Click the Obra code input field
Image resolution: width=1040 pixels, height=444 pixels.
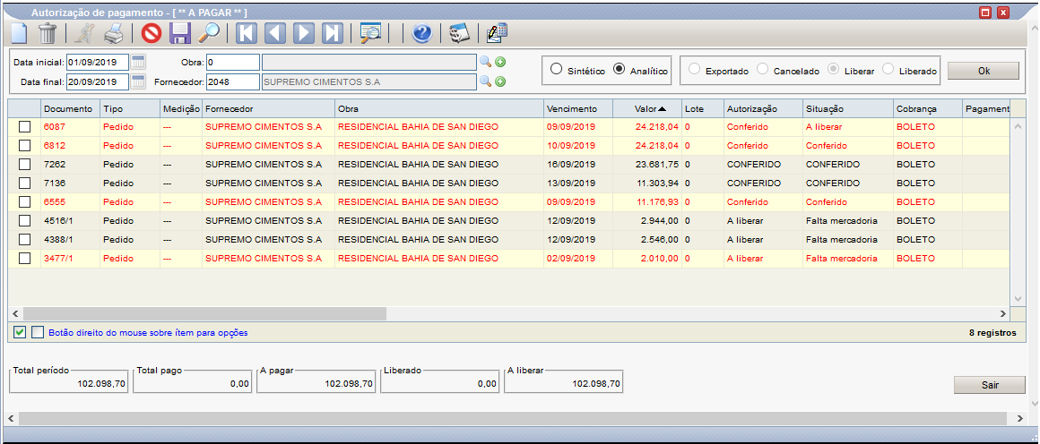[x=233, y=63]
